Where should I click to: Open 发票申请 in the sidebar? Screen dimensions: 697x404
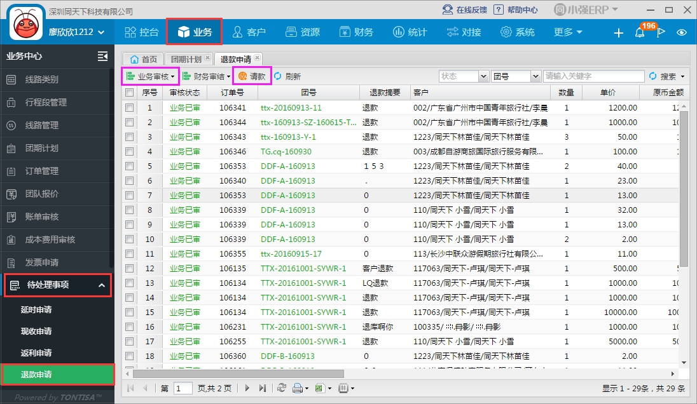(57, 262)
